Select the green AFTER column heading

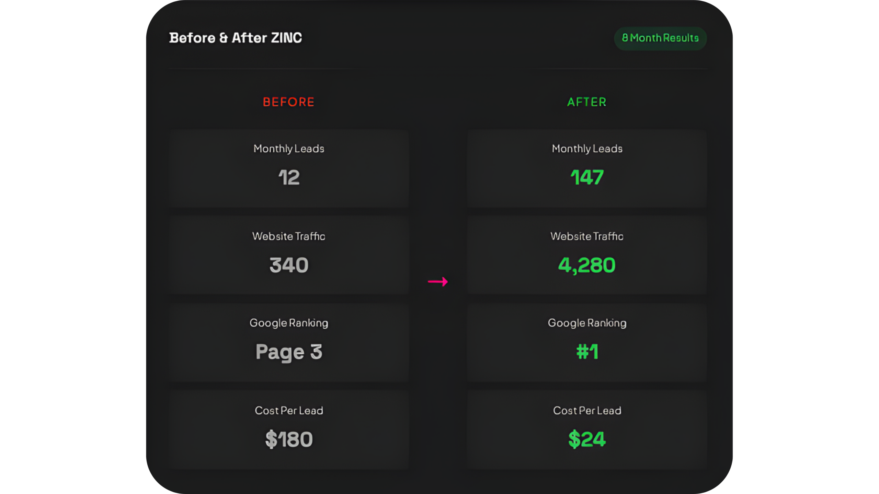tap(587, 102)
